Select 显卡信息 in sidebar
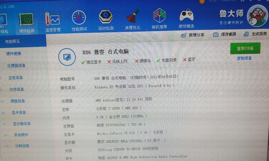This screenshot has height=161, width=269. 19,112
